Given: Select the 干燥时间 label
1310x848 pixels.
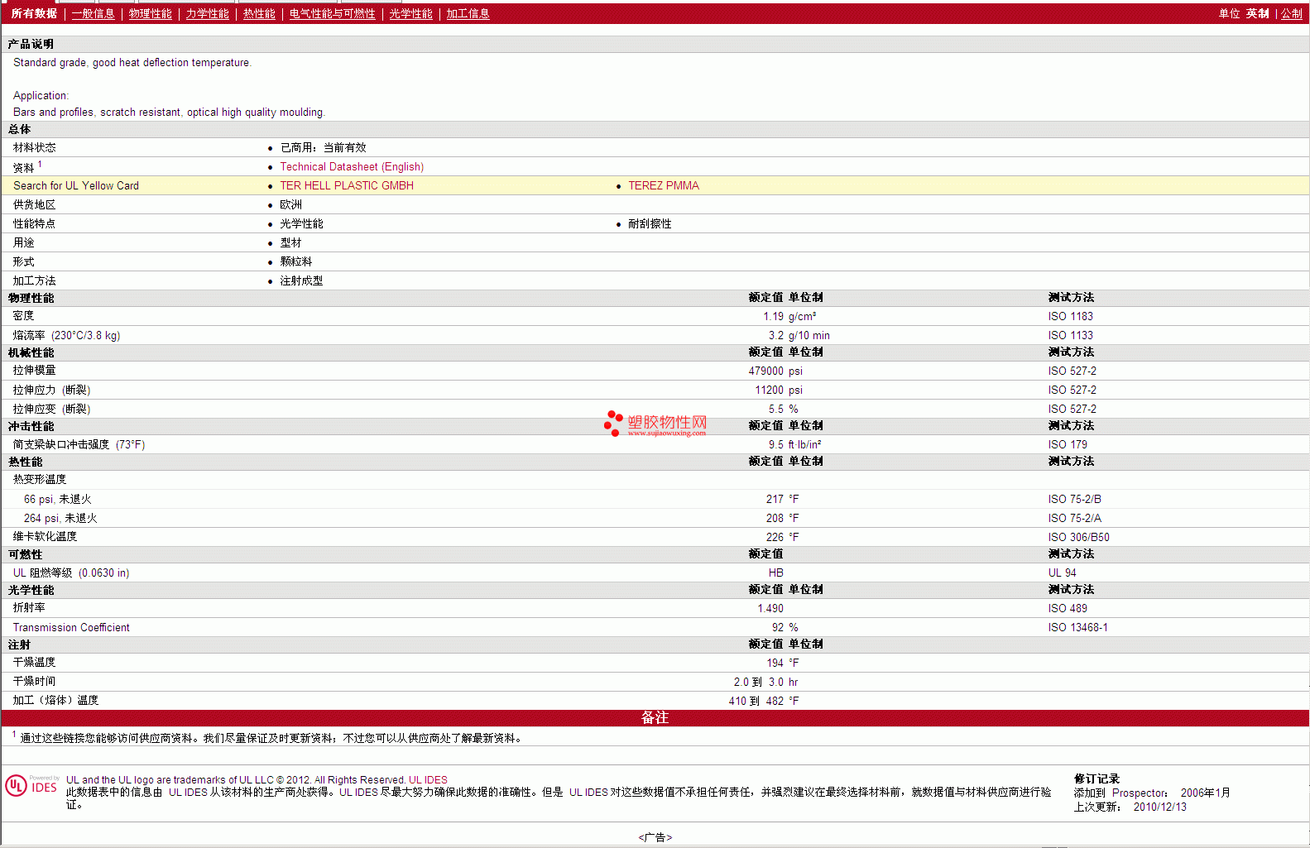Looking at the screenshot, I should pyautogui.click(x=34, y=681).
